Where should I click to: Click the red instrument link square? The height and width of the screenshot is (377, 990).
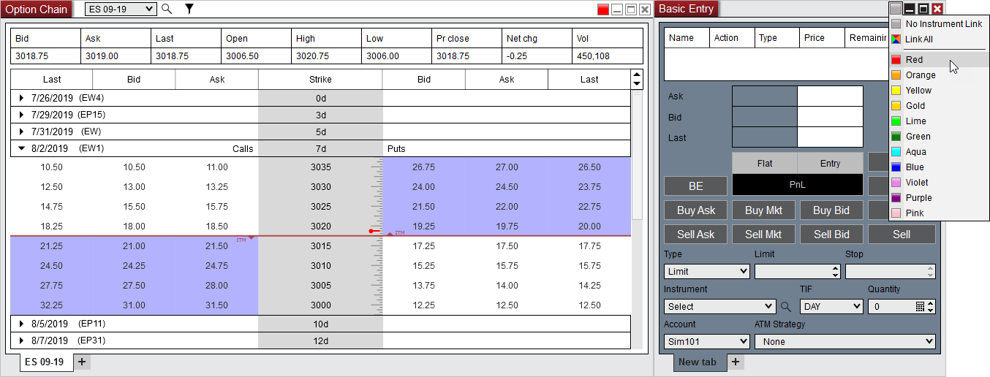coord(602,9)
